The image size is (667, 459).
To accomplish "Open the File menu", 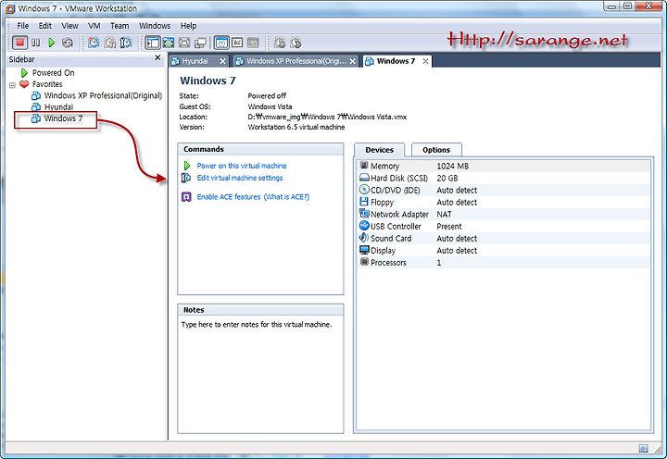I will pyautogui.click(x=22, y=26).
